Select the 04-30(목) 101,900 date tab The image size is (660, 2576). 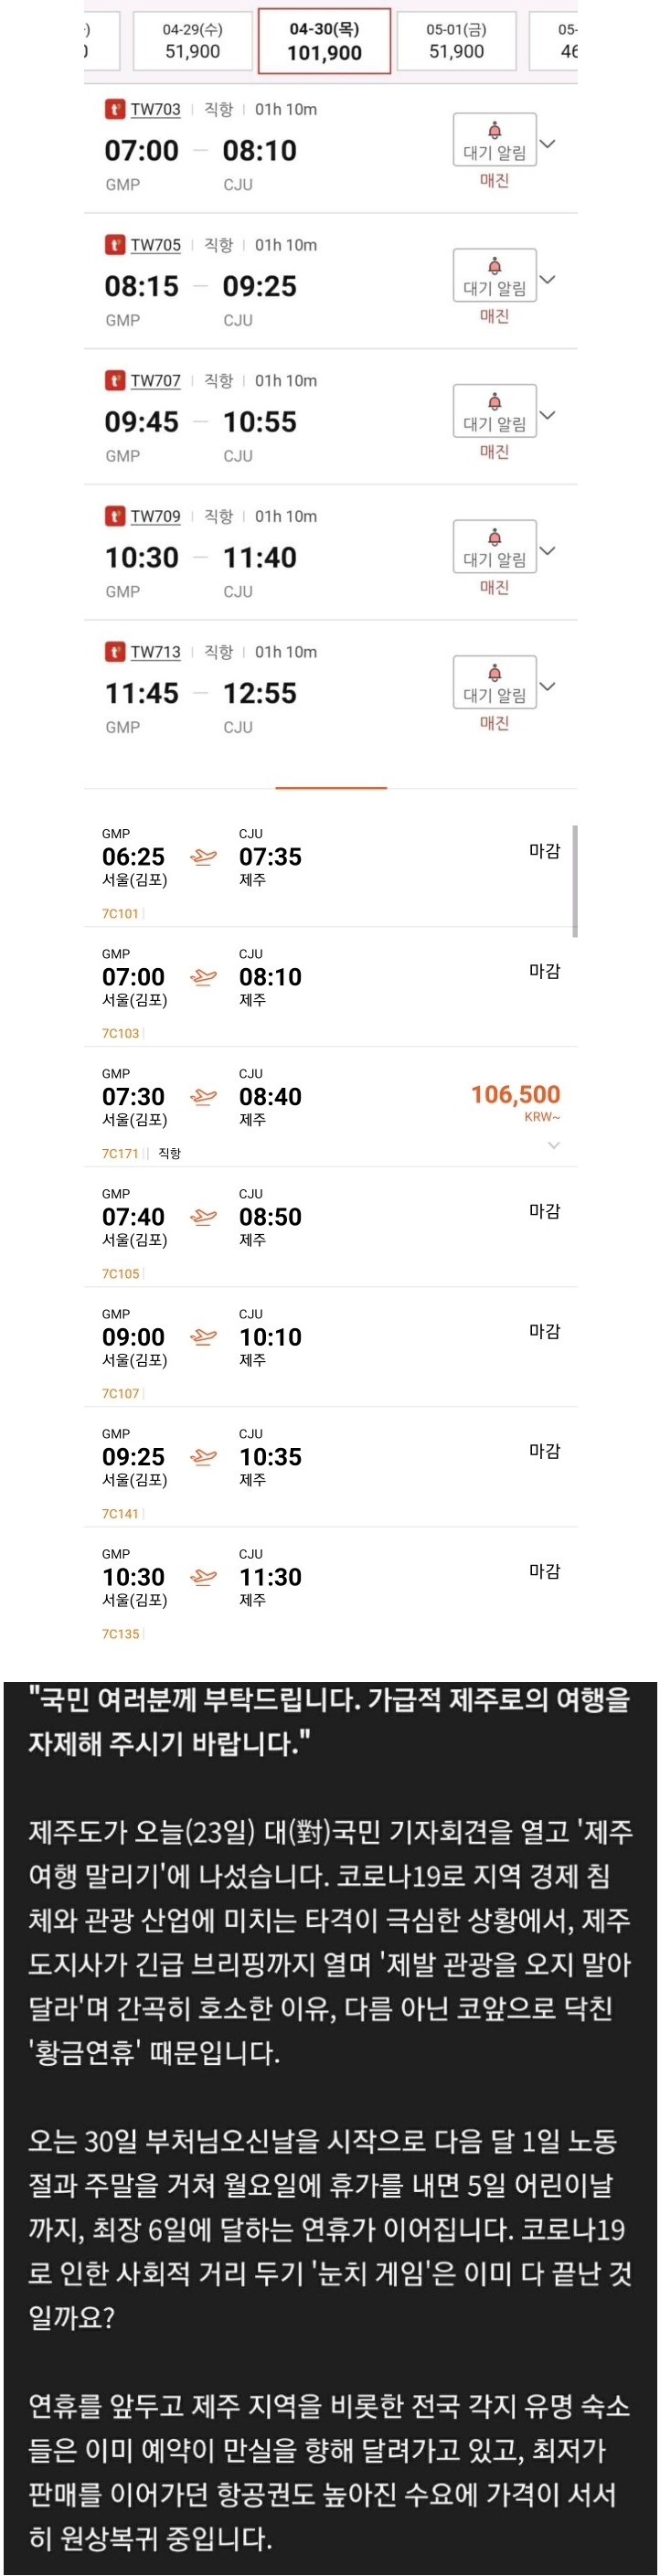324,41
